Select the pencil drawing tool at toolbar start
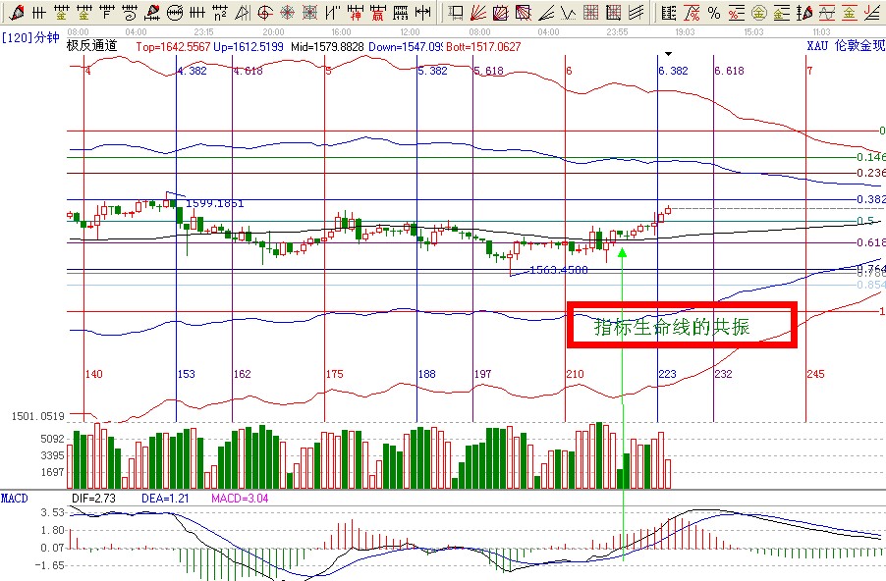The height and width of the screenshot is (581, 886). [16, 13]
